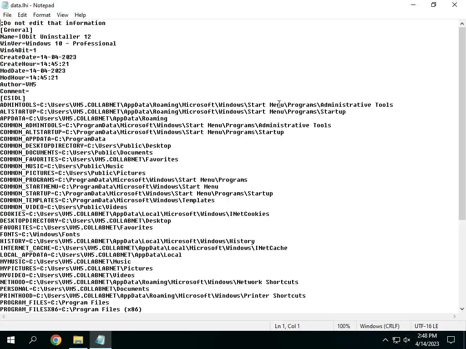
Task: Click the APPDATA= path line
Action: pyautogui.click(x=84, y=119)
